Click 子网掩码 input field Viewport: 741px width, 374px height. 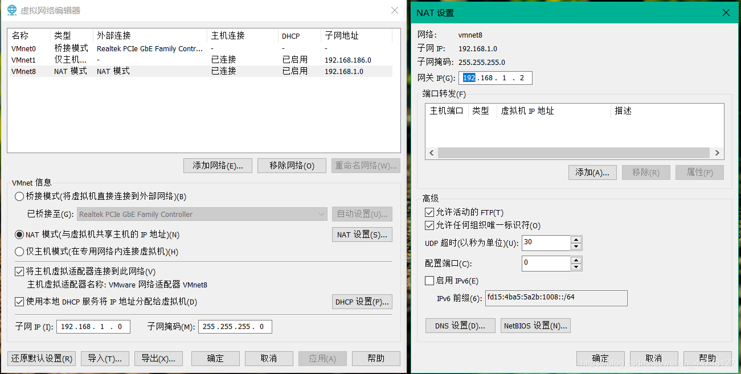pyautogui.click(x=235, y=327)
